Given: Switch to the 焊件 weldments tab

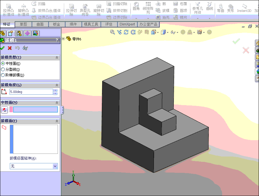Looking at the screenshot, I should pos(73,24).
